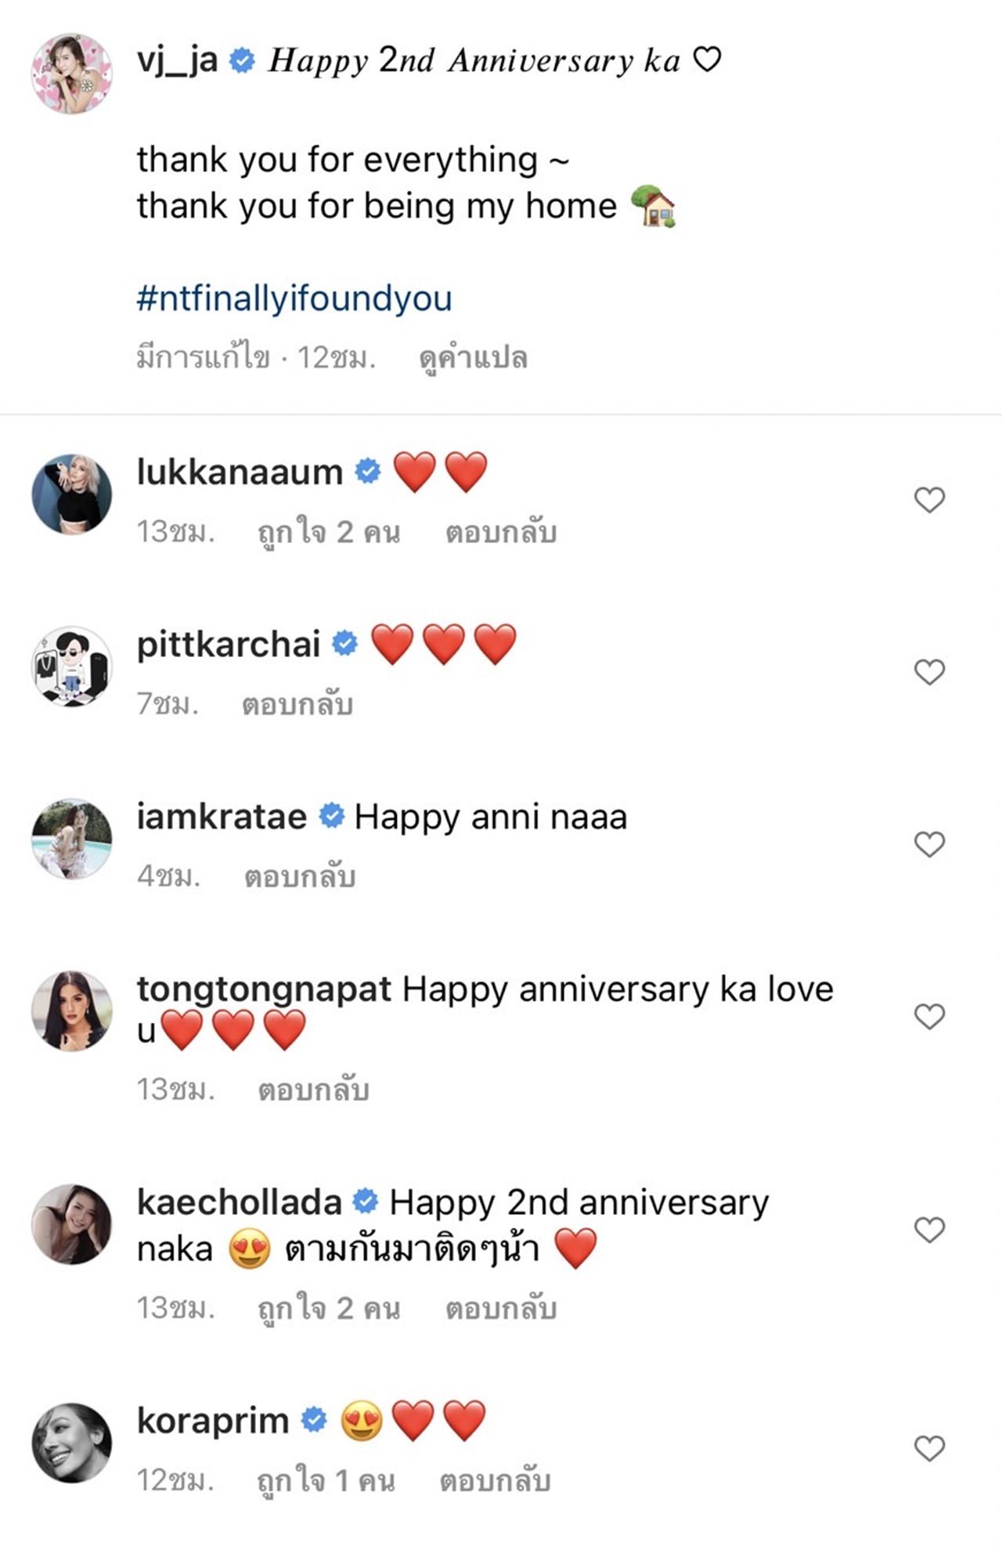Like kaechollada's comment with the heart
The width and height of the screenshot is (1002, 1550).
[x=929, y=1230]
